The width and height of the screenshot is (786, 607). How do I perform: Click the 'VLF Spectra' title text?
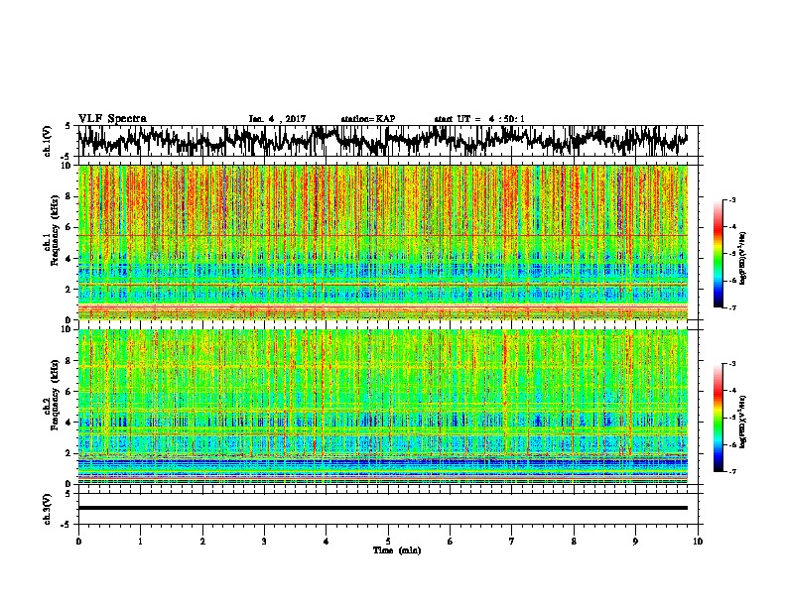point(112,119)
